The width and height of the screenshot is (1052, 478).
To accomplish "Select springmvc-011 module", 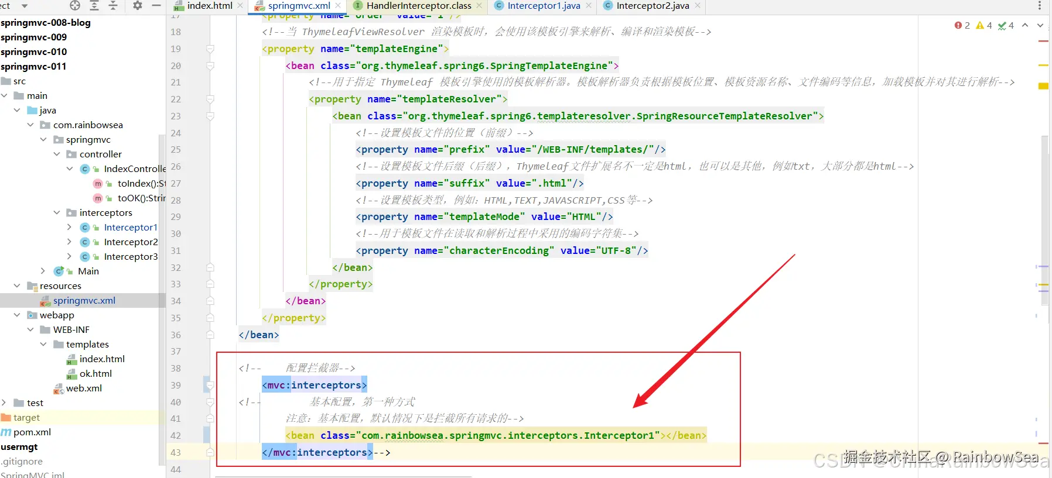I will (x=33, y=66).
